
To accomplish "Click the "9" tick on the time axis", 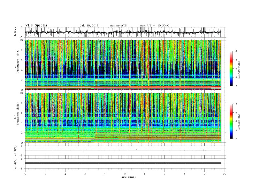I will click(x=204, y=174).
